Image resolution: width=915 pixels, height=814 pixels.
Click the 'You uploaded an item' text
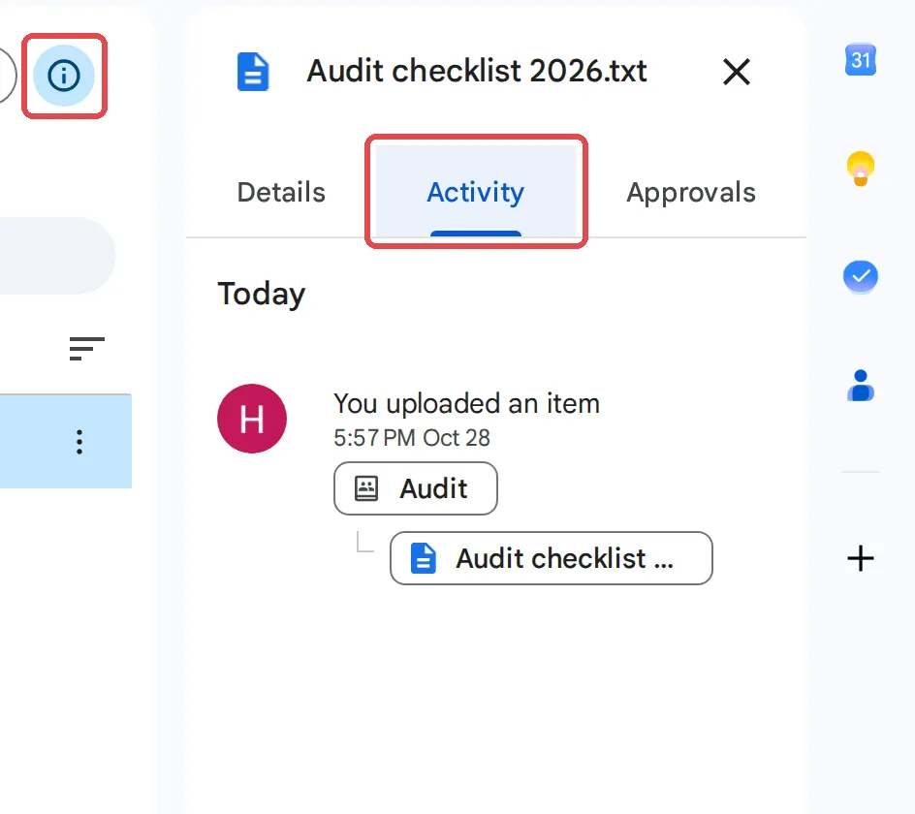466,403
